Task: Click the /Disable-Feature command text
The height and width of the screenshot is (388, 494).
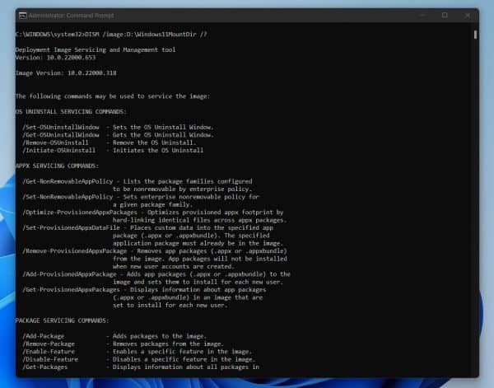Action: 47,359
